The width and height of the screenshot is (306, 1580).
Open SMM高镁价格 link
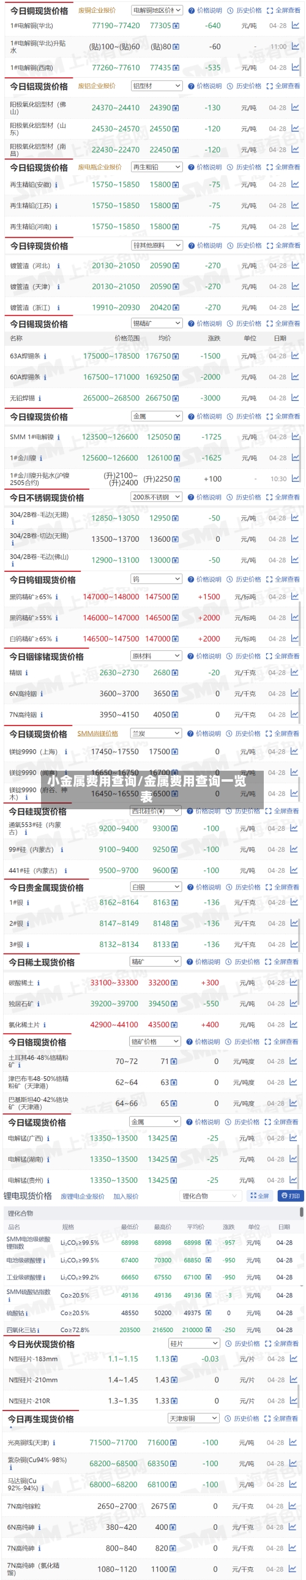(x=97, y=733)
